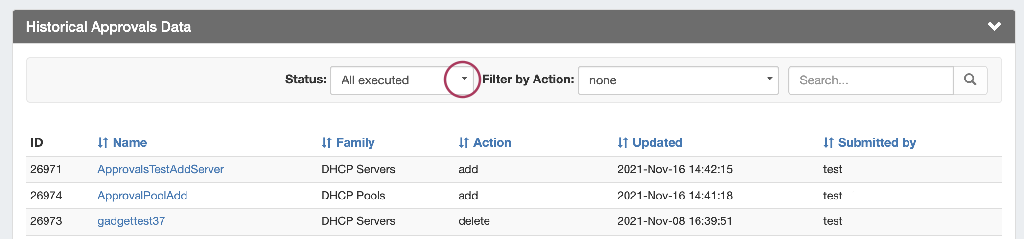Select row with ID 26971
This screenshot has height=239, width=1024.
46,169
